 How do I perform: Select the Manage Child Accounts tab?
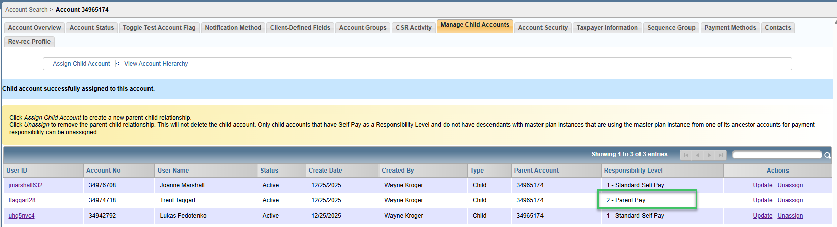point(475,26)
